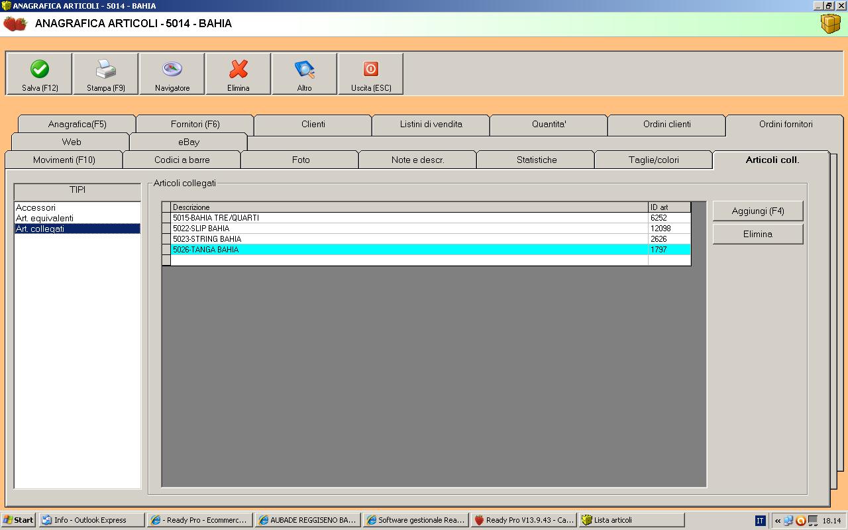This screenshot has height=530, width=848.
Task: Open the Fornitori (F6) tab
Action: click(x=195, y=124)
